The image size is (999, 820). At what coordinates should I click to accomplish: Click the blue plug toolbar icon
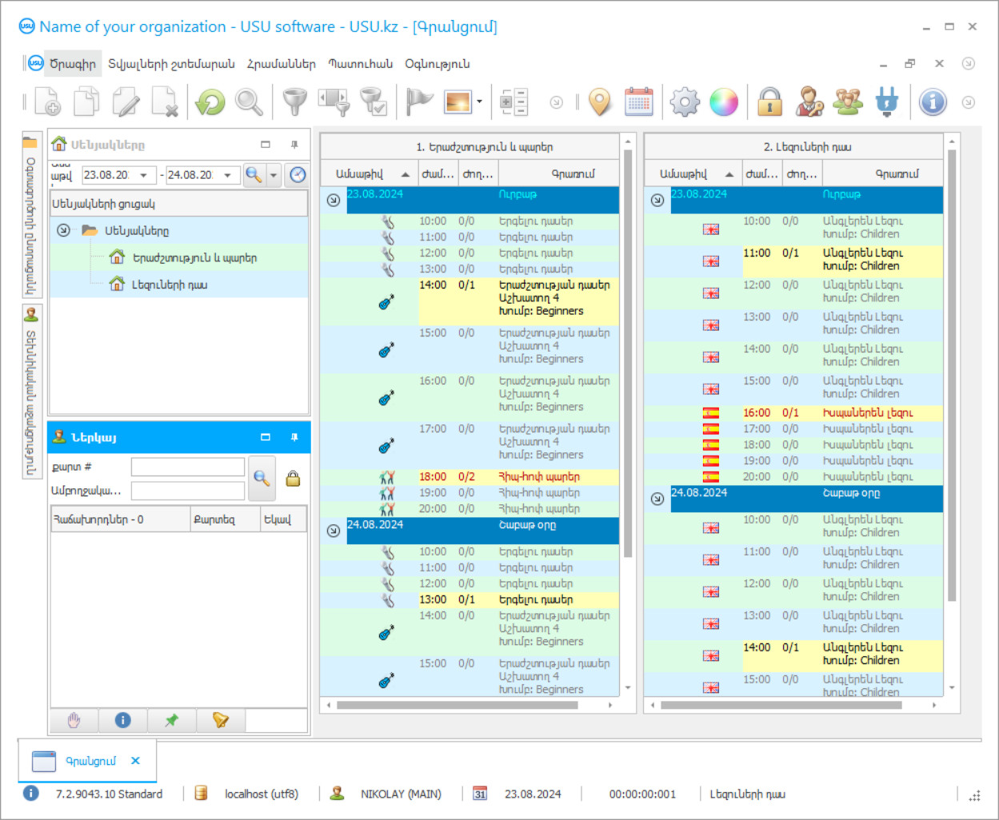click(x=887, y=102)
